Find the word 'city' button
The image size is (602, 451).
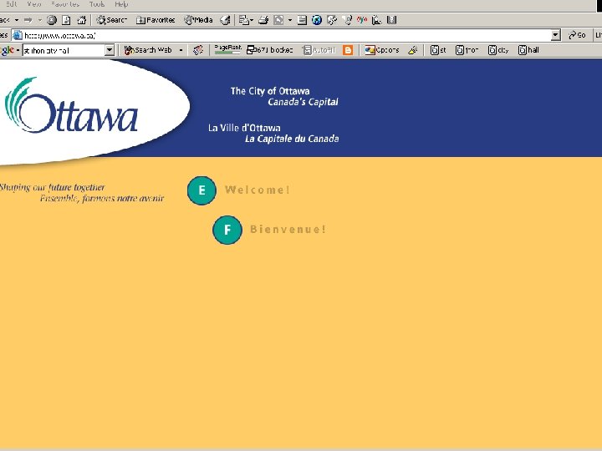coord(498,50)
